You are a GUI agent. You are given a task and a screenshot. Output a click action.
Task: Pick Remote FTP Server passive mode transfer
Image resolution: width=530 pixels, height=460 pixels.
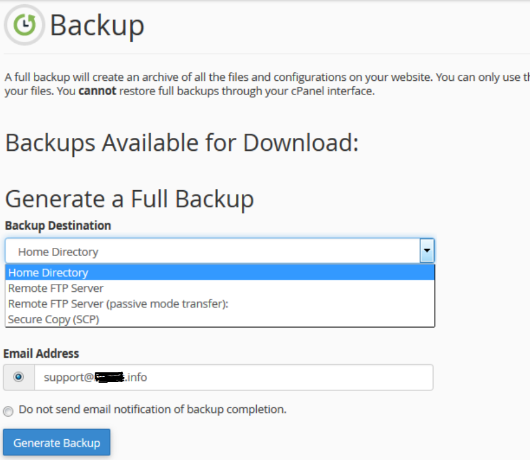(x=220, y=304)
